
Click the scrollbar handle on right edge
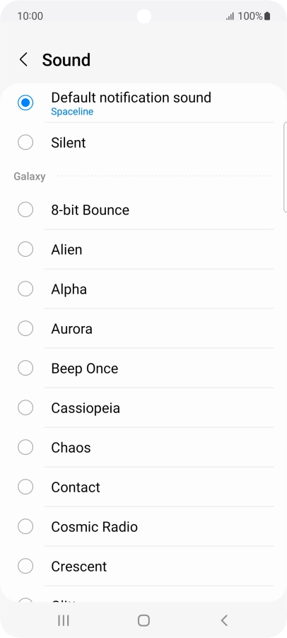pos(285,167)
